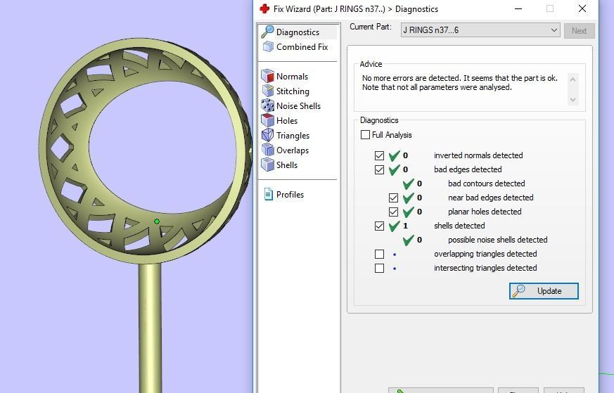Click the Triangles step icon

click(x=267, y=135)
